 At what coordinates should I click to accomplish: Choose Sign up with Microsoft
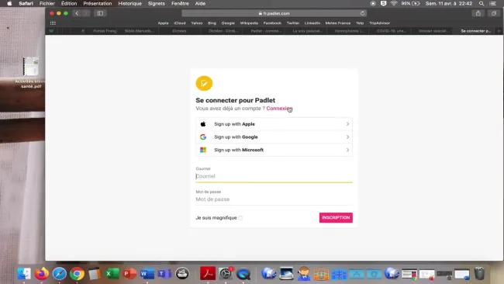[274, 150]
